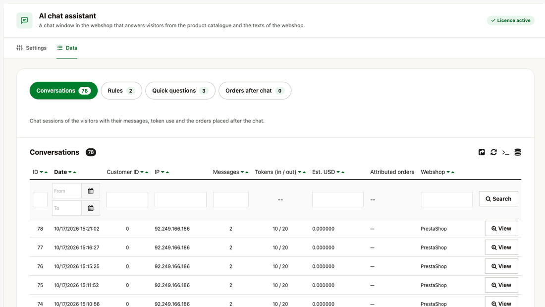Sort Webshop column ascending

452,172
